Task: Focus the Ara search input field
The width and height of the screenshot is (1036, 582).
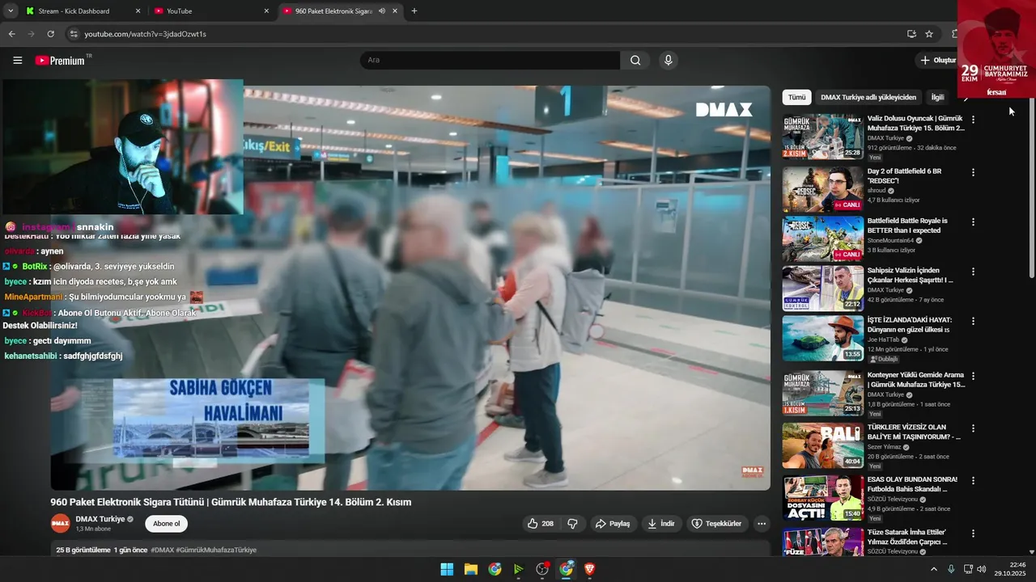Action: tap(490, 61)
